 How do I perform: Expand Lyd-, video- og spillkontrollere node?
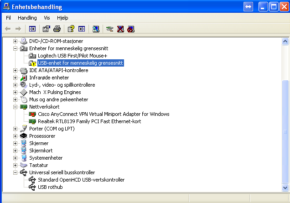pyautogui.click(x=15, y=85)
